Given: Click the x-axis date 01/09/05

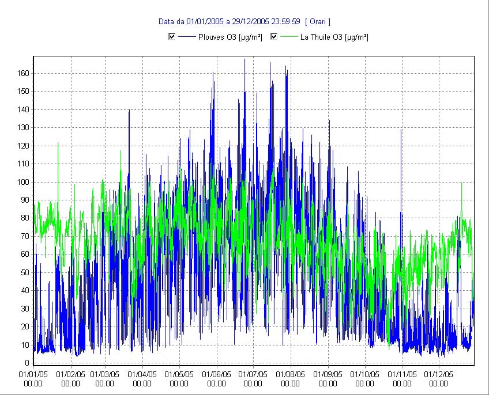Looking at the screenshot, I should (x=328, y=374).
